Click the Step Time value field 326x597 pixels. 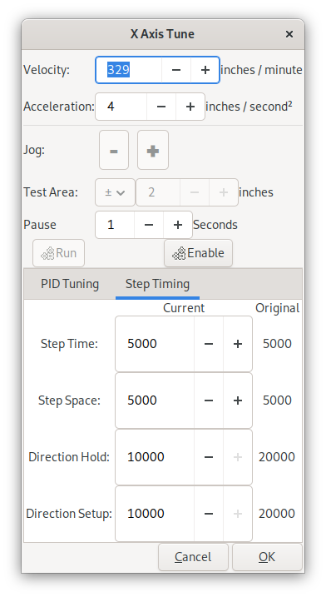[155, 344]
